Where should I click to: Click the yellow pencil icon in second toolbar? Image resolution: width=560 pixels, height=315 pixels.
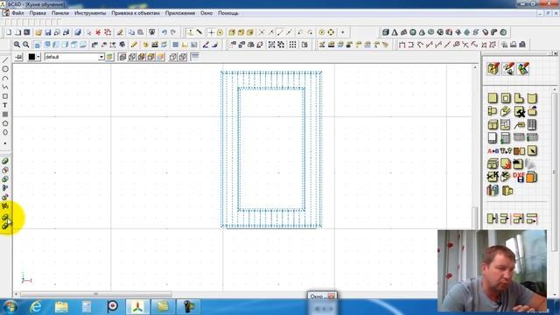[134, 45]
